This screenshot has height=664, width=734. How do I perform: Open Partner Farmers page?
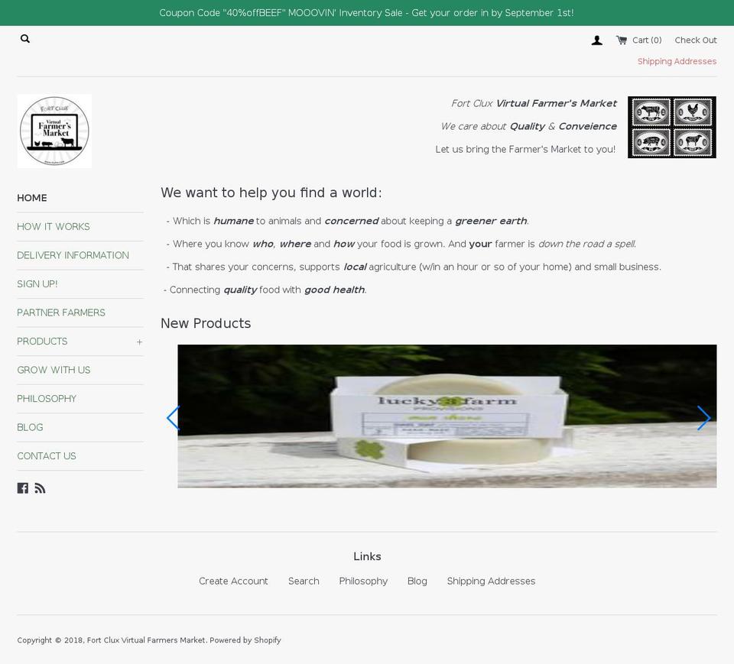click(x=61, y=313)
